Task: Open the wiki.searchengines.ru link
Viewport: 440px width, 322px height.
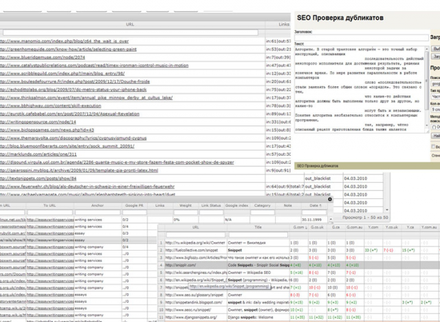Action: click(x=196, y=273)
